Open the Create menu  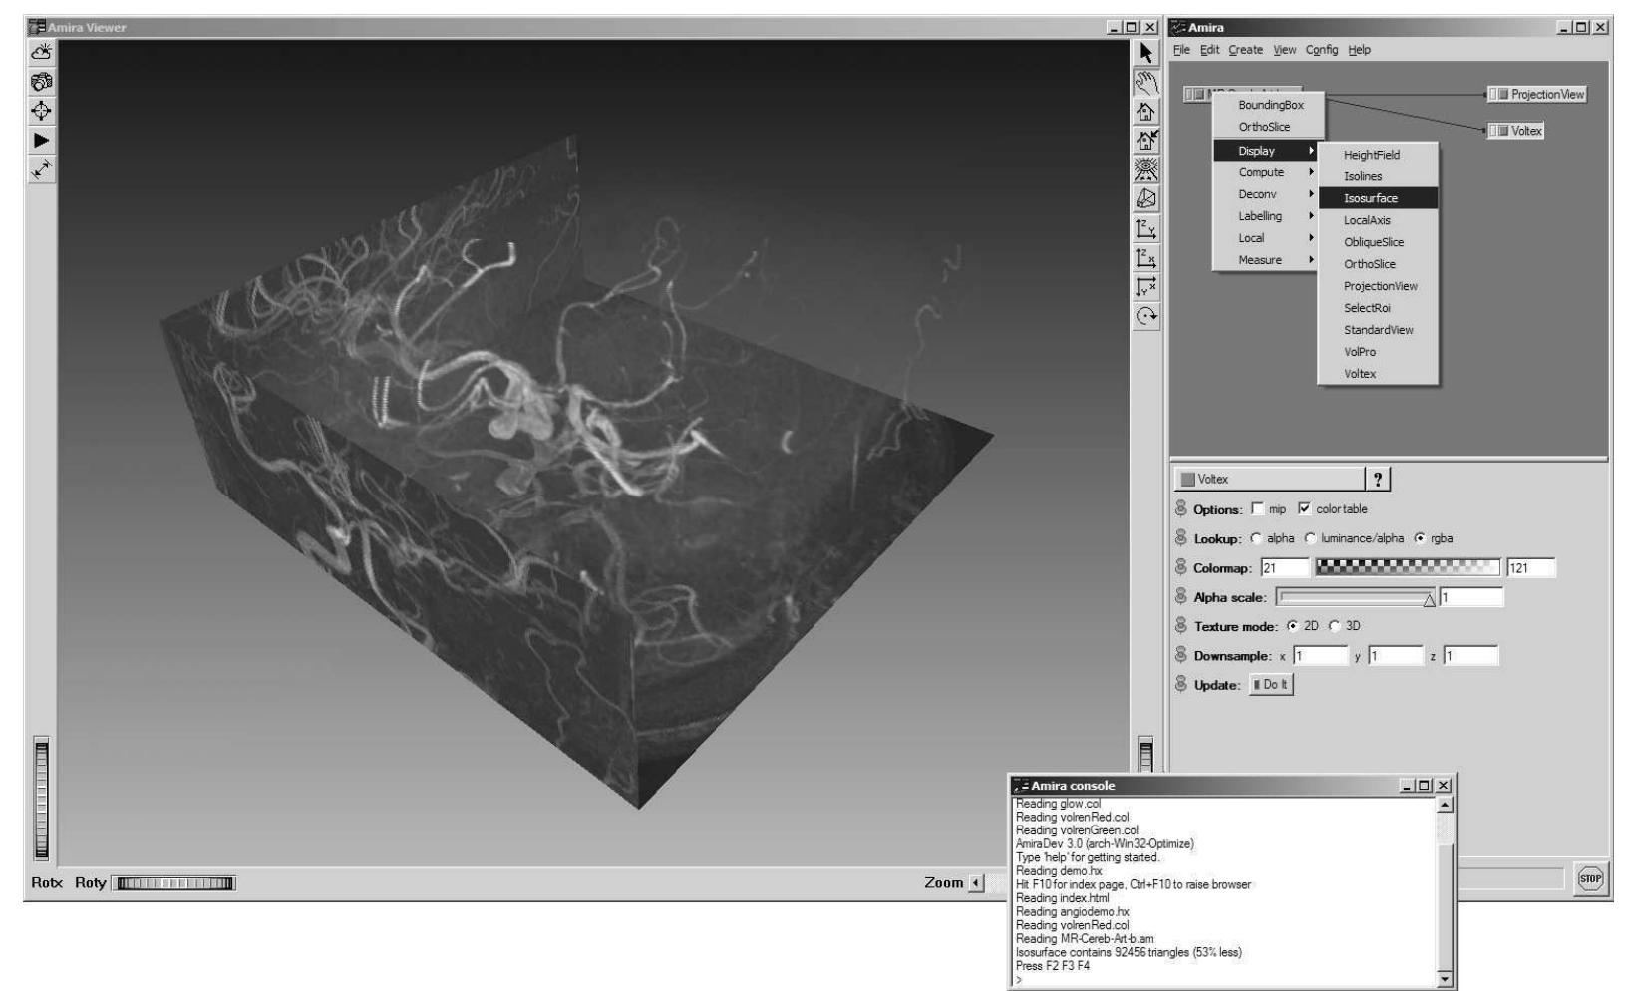pyautogui.click(x=1245, y=50)
